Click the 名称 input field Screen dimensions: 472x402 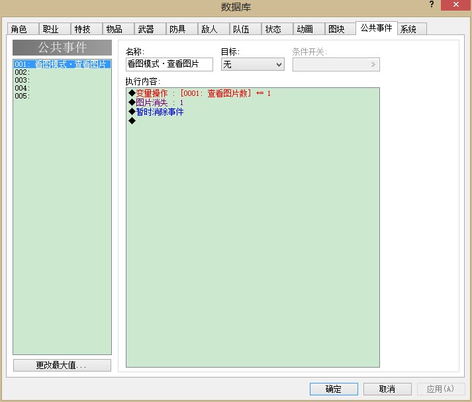pyautogui.click(x=169, y=64)
